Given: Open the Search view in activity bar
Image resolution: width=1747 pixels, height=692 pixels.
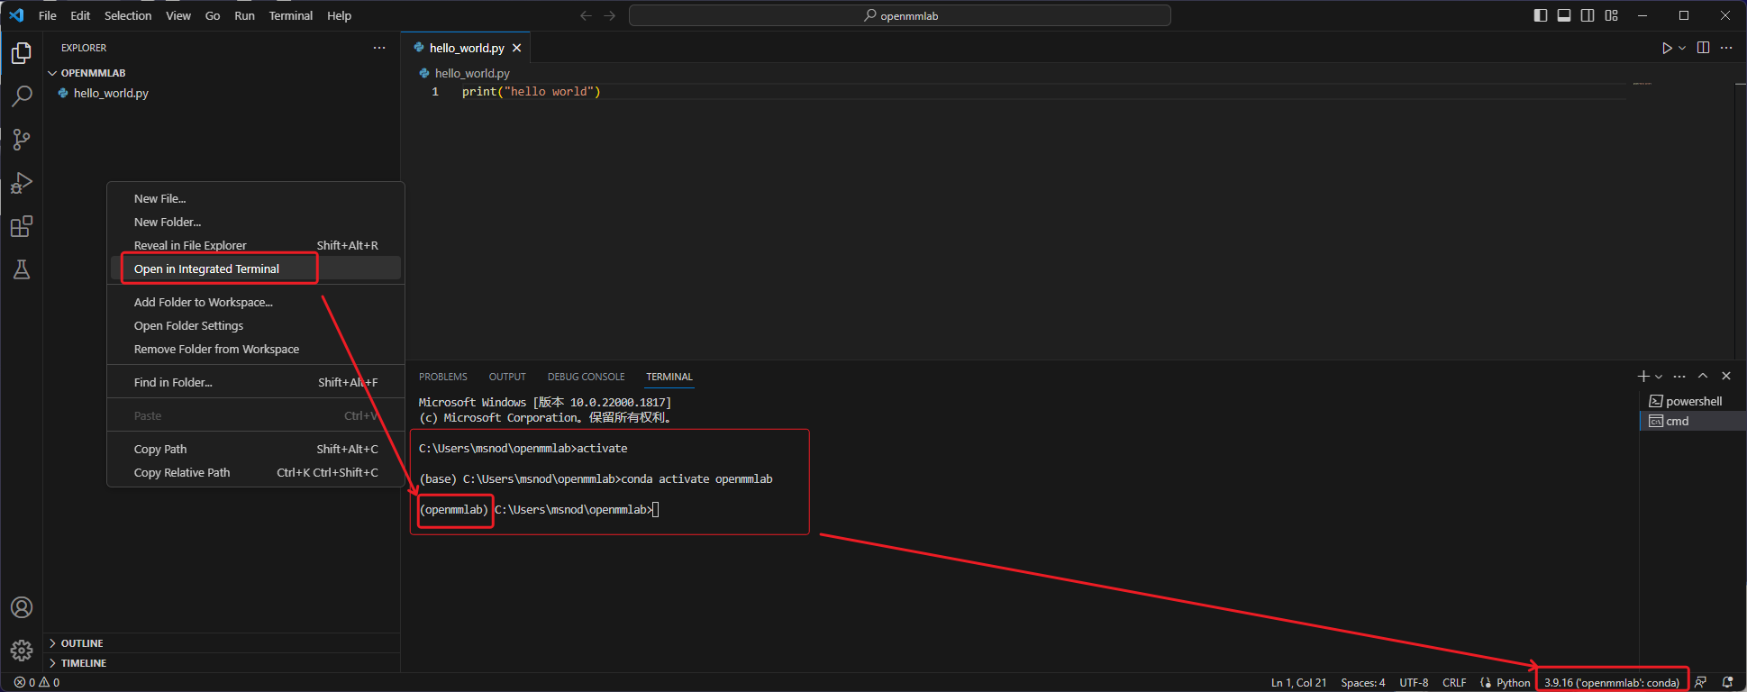Looking at the screenshot, I should coord(22,96).
